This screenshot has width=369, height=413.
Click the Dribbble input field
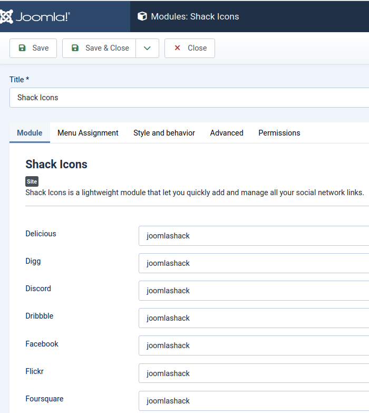point(254,318)
